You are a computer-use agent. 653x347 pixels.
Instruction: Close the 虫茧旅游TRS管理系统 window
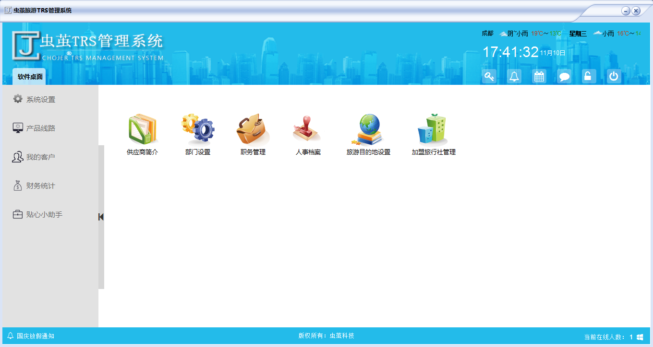tap(636, 11)
